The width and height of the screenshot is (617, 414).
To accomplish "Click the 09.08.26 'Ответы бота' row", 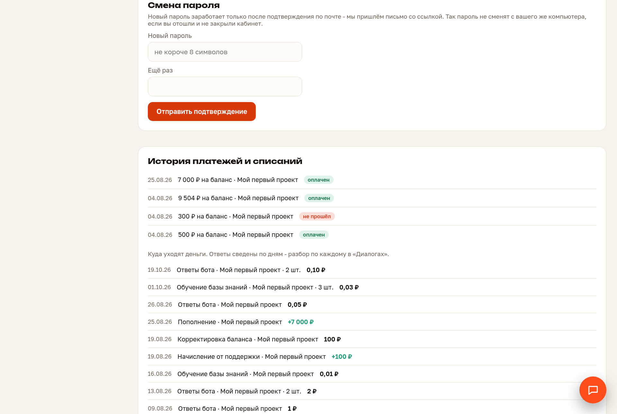I will pyautogui.click(x=372, y=407).
